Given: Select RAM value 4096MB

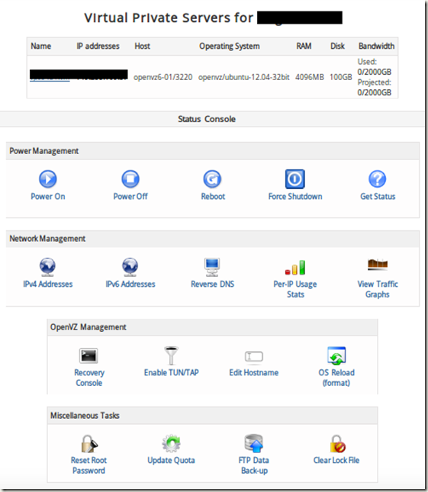Looking at the screenshot, I should point(310,77).
